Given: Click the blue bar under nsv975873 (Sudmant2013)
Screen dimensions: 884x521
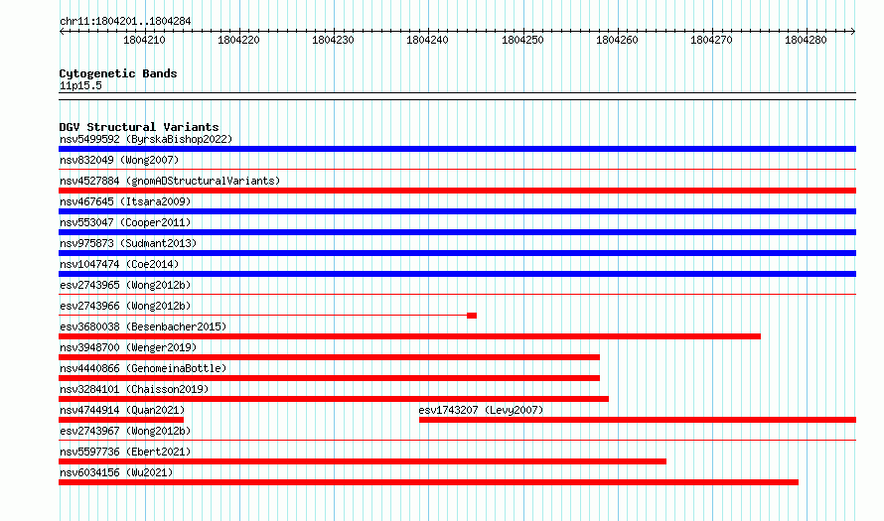Looking at the screenshot, I should pos(457,253).
